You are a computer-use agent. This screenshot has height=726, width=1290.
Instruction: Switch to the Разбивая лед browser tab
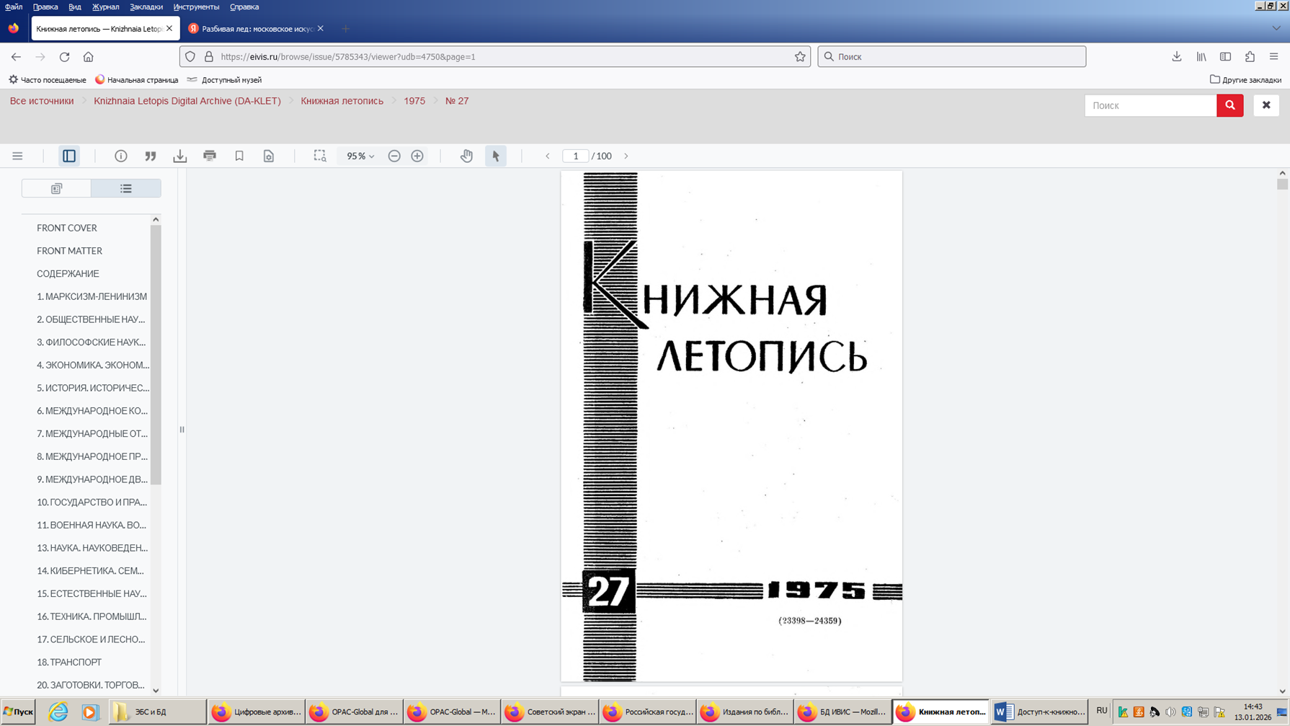pos(256,29)
